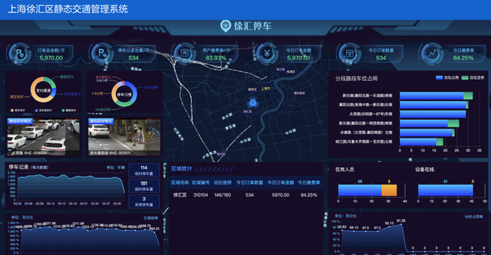The width and height of the screenshot is (491, 255).
Task: Open the 新乐路西段 XHZ-003011 camera feed
Action: click(x=124, y=136)
